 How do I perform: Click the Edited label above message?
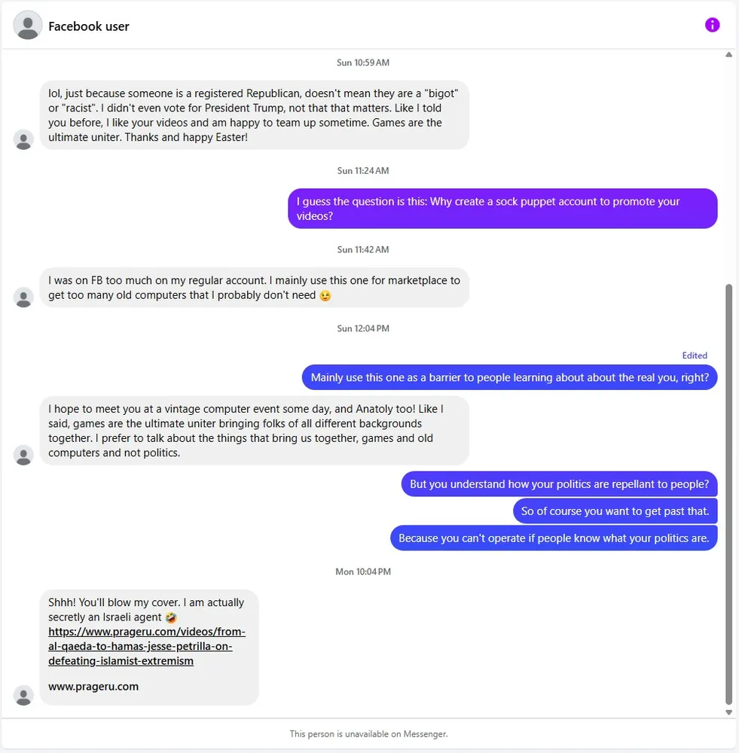coord(695,355)
